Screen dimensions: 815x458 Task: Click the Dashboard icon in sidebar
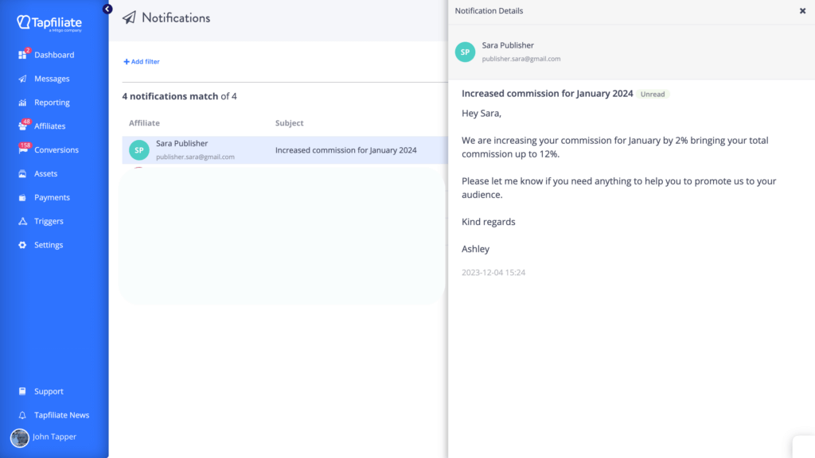[23, 55]
